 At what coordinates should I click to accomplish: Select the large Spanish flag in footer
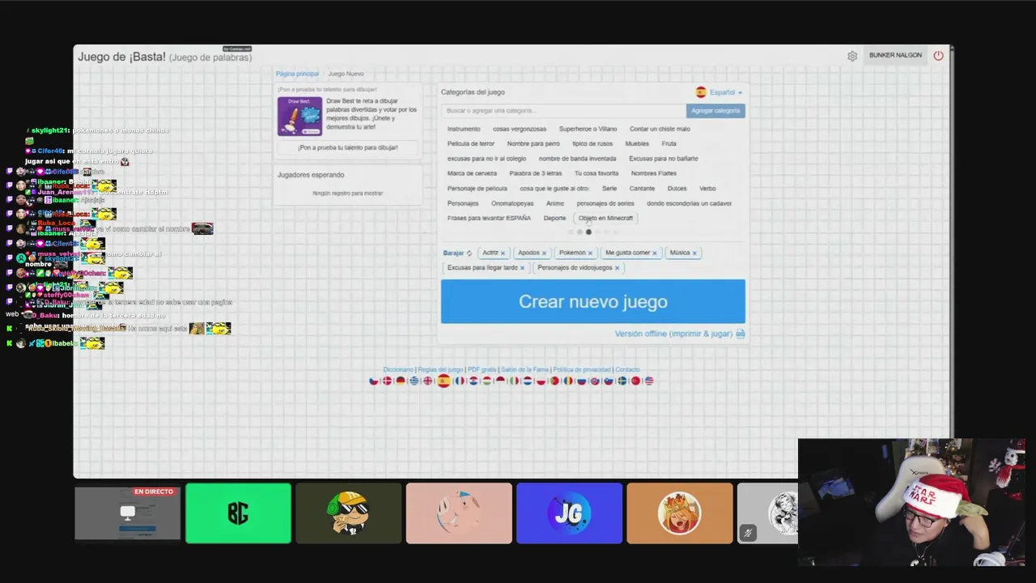click(x=444, y=381)
